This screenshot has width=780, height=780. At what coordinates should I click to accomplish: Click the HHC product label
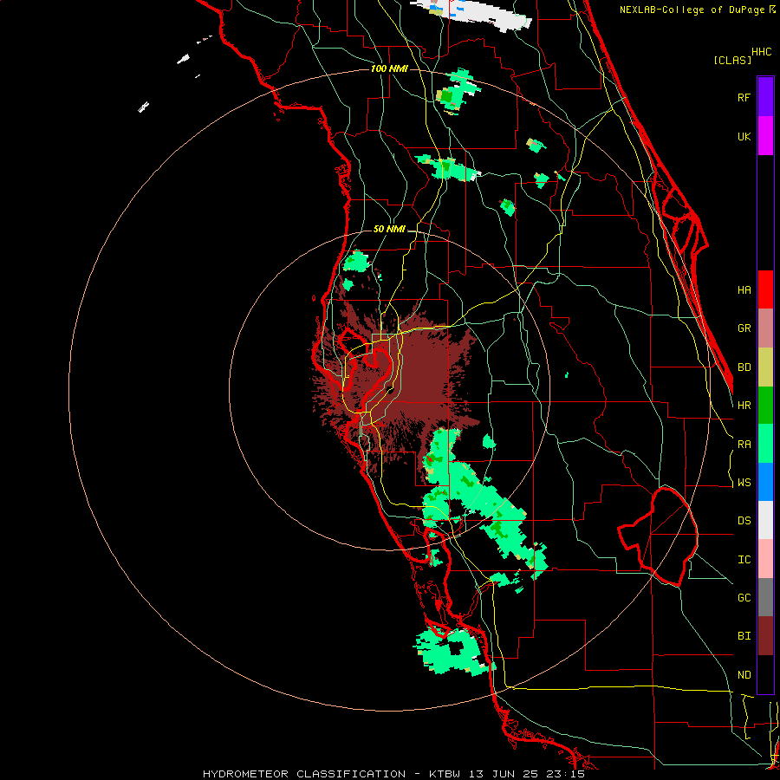[x=761, y=52]
